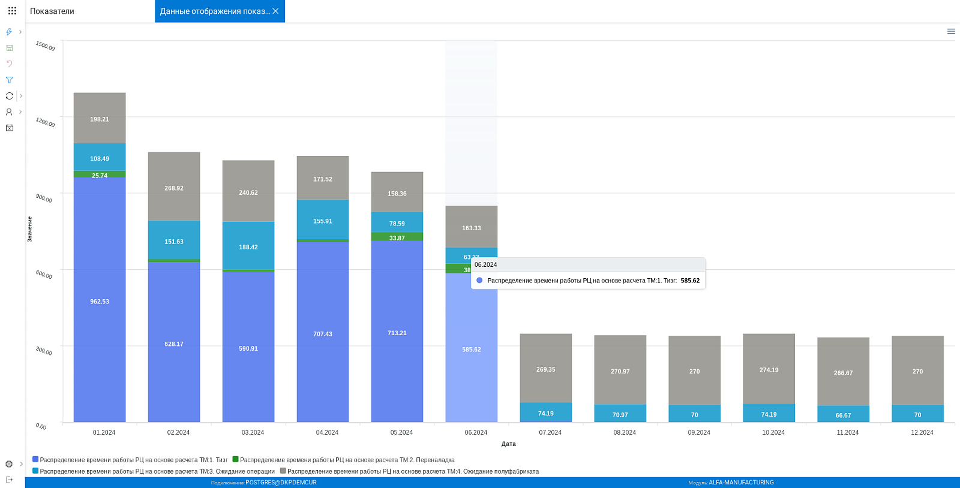
Task: Click module text ALFA-MANUFACTURING in status bar
Action: click(x=741, y=483)
